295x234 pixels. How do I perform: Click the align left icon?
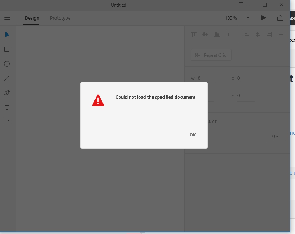point(246,35)
